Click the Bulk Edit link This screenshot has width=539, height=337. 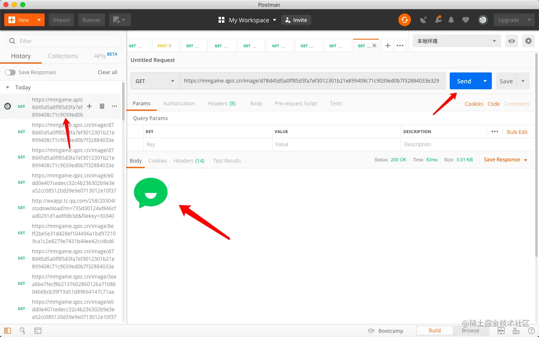click(517, 132)
